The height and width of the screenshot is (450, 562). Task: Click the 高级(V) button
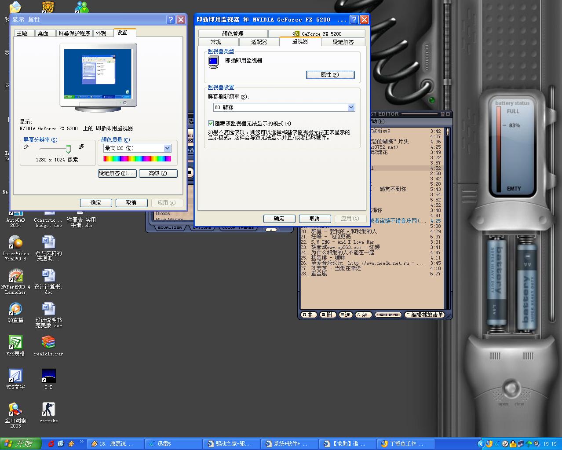tap(158, 173)
